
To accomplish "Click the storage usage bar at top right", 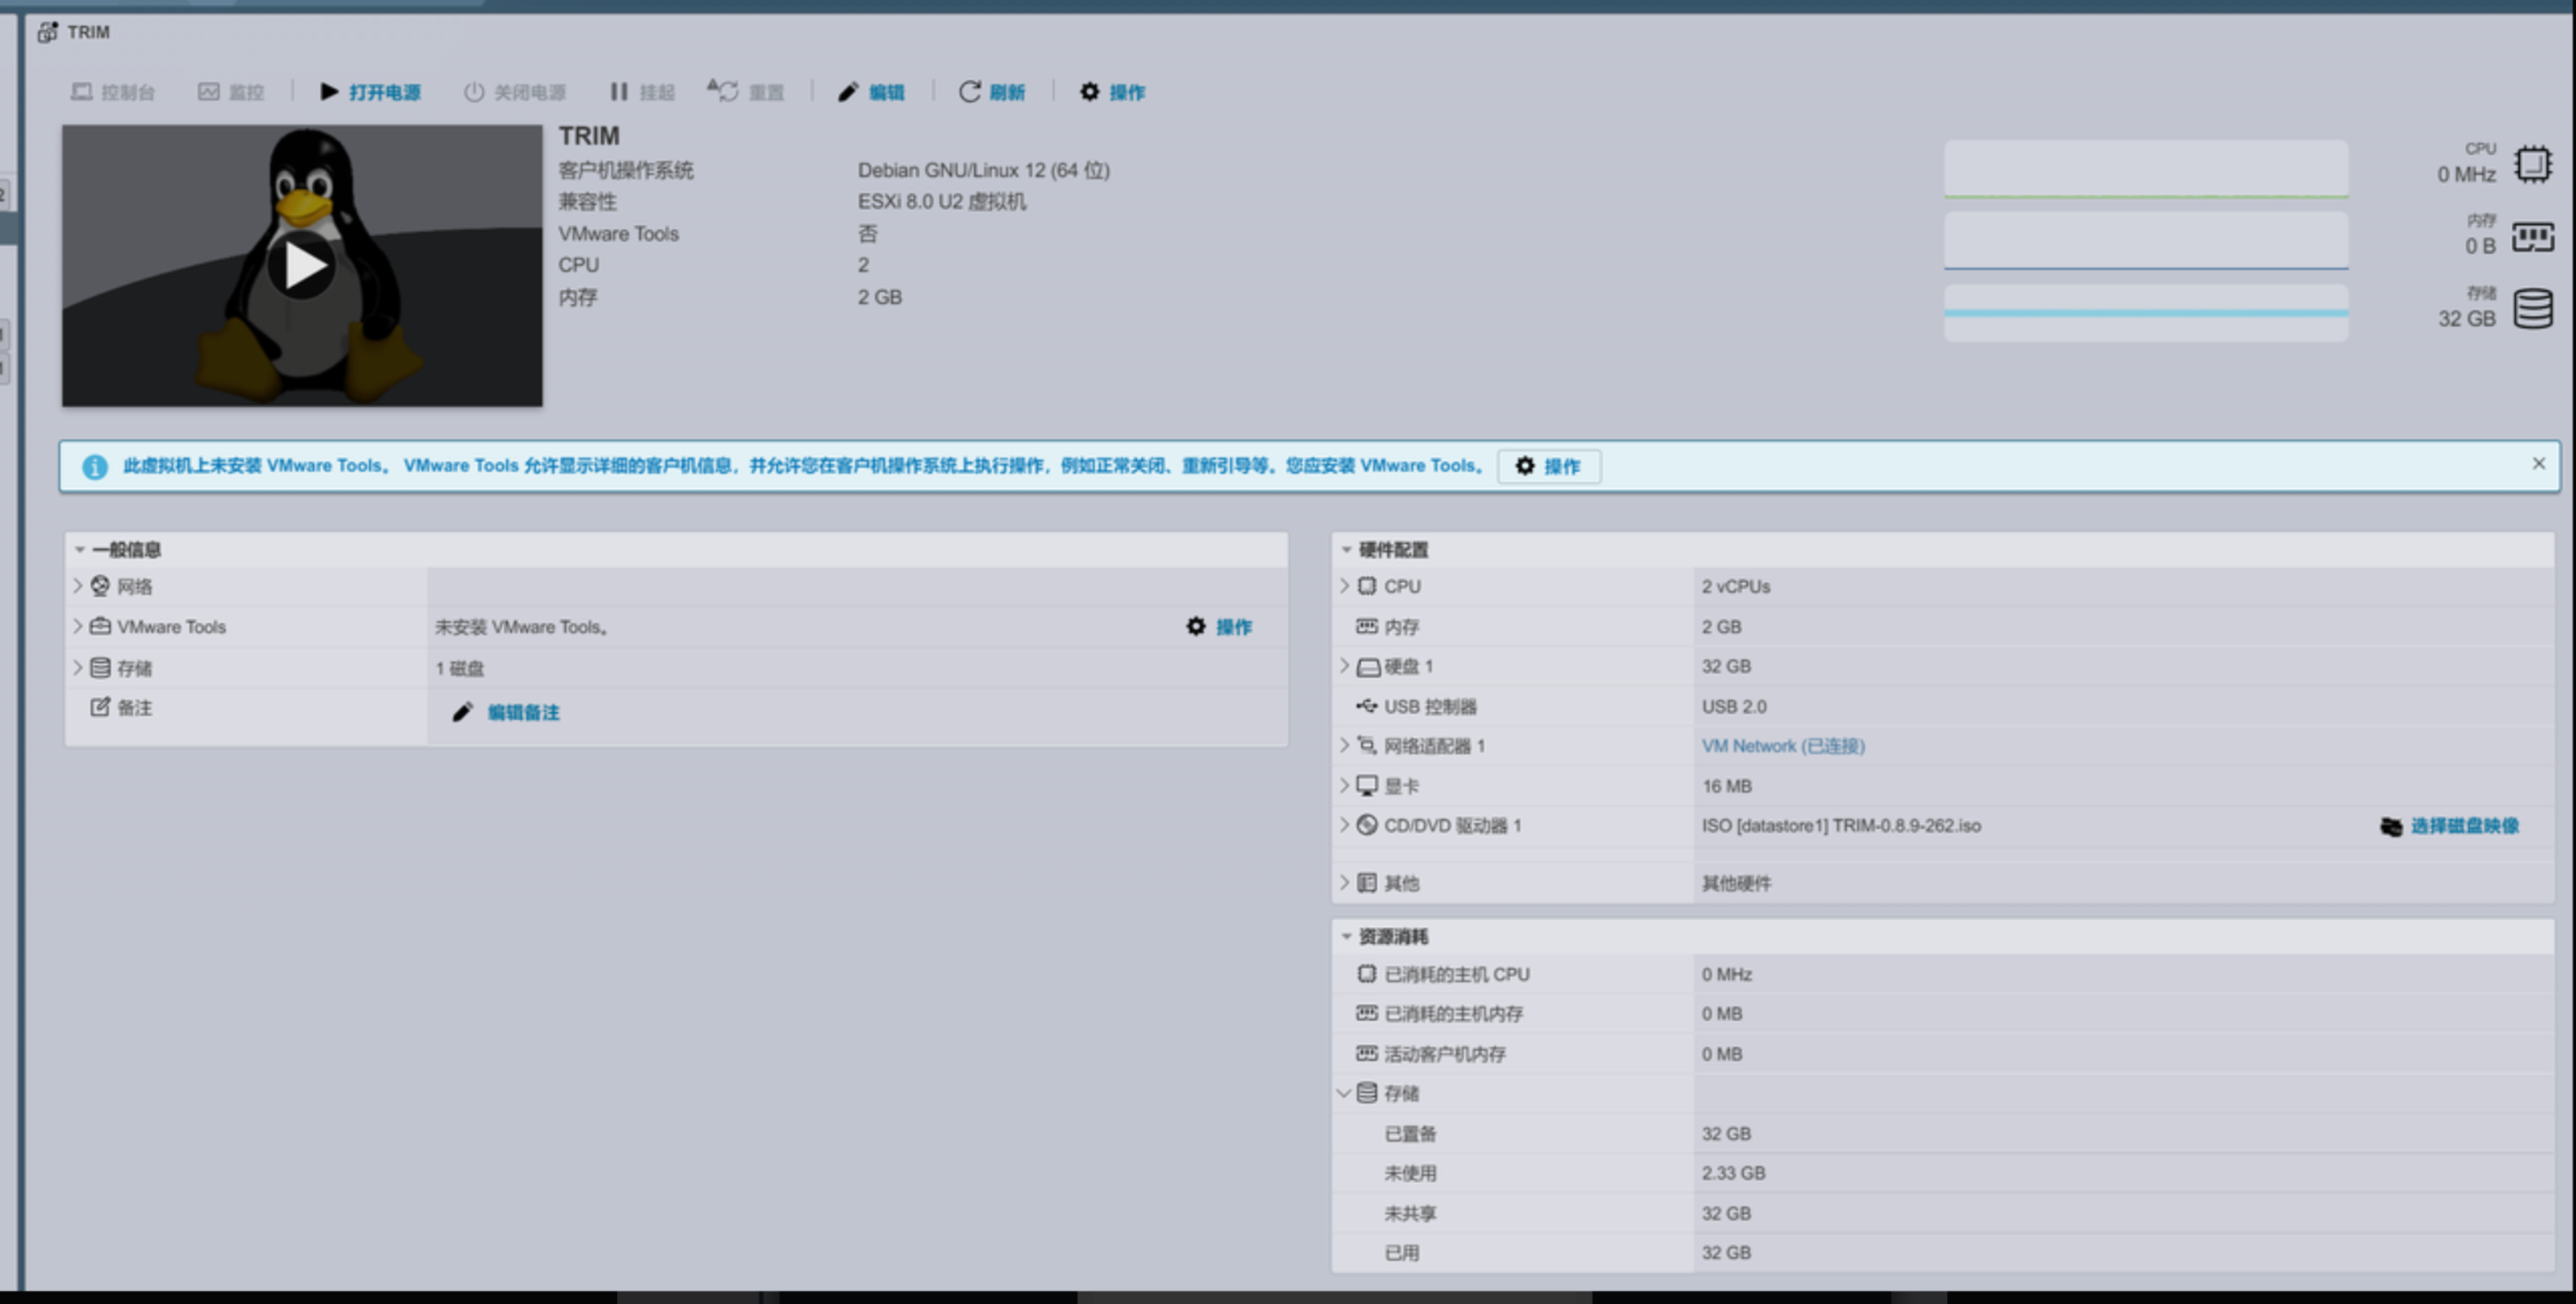I will click(2146, 313).
